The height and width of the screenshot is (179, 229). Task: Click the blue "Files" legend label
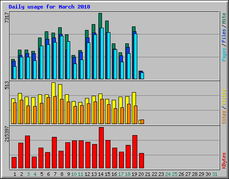point(224,36)
